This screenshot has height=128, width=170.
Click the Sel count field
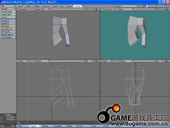click(x=22, y=123)
